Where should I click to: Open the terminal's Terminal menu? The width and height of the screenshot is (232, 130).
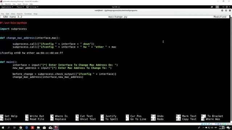tap(28, 14)
